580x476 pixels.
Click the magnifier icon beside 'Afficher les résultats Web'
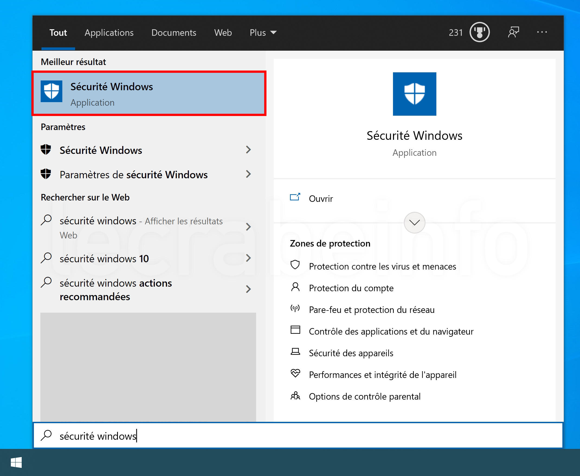pyautogui.click(x=46, y=220)
